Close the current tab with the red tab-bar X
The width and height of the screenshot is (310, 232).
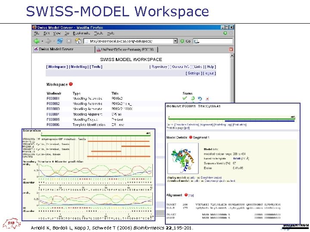pos(231,49)
